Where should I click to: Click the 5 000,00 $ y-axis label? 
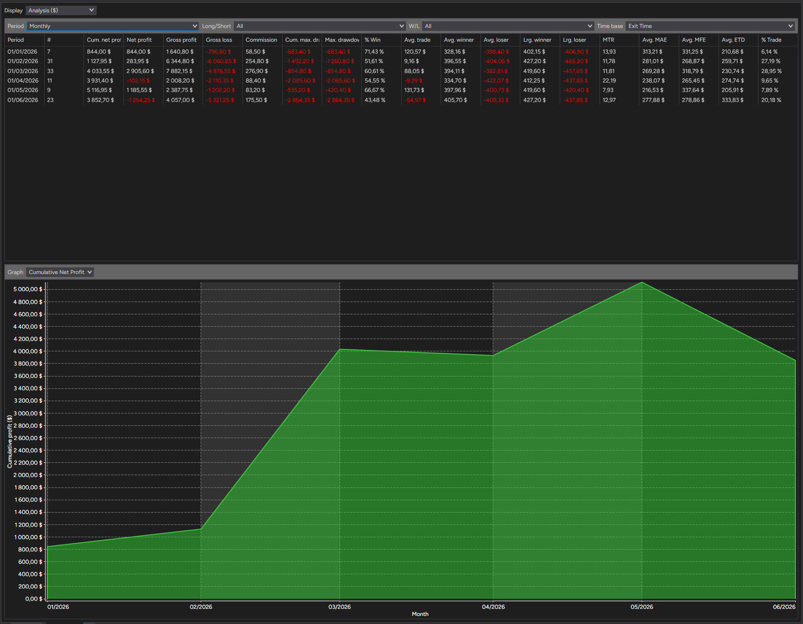(x=28, y=289)
